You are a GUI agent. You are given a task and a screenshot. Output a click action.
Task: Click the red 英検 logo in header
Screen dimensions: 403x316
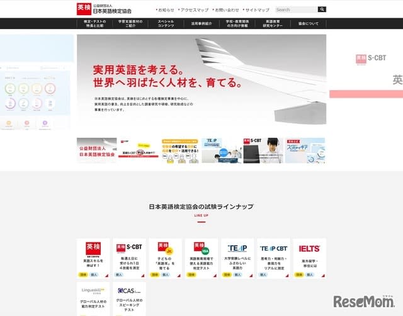[x=84, y=9]
